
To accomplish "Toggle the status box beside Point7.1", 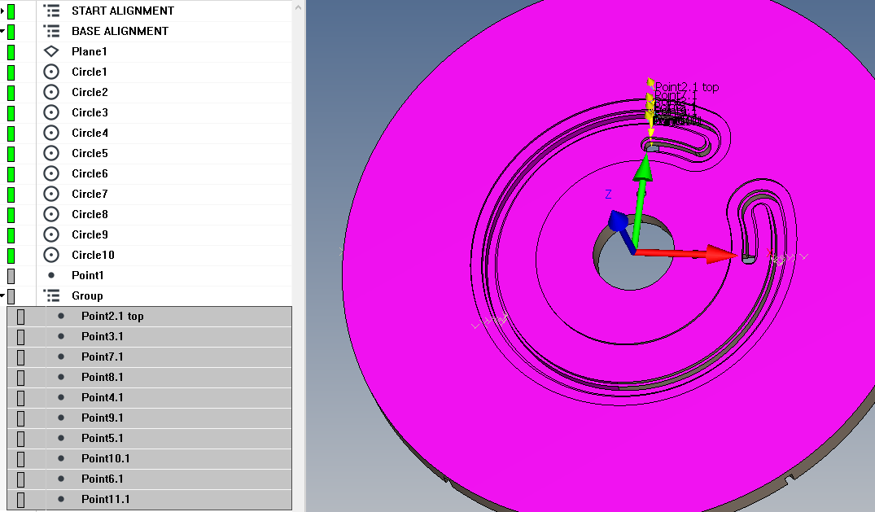I will (x=21, y=357).
